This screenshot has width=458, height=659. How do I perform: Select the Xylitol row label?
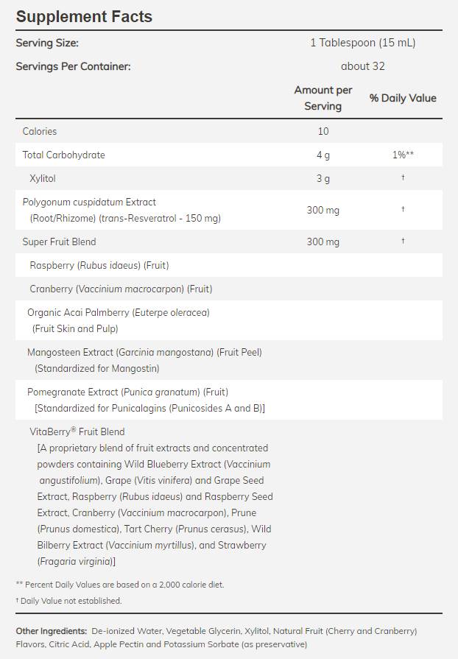point(43,178)
